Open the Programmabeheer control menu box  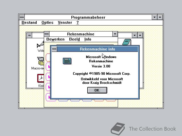pos(22,17)
